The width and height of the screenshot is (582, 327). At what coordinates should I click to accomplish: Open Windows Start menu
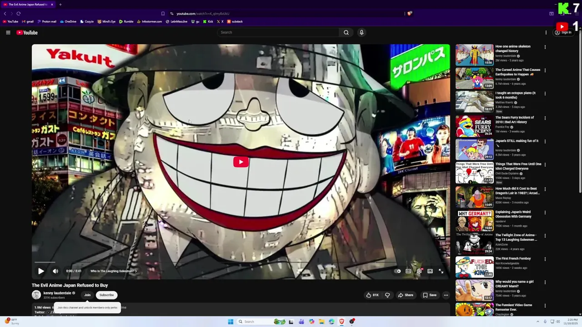[x=231, y=322]
